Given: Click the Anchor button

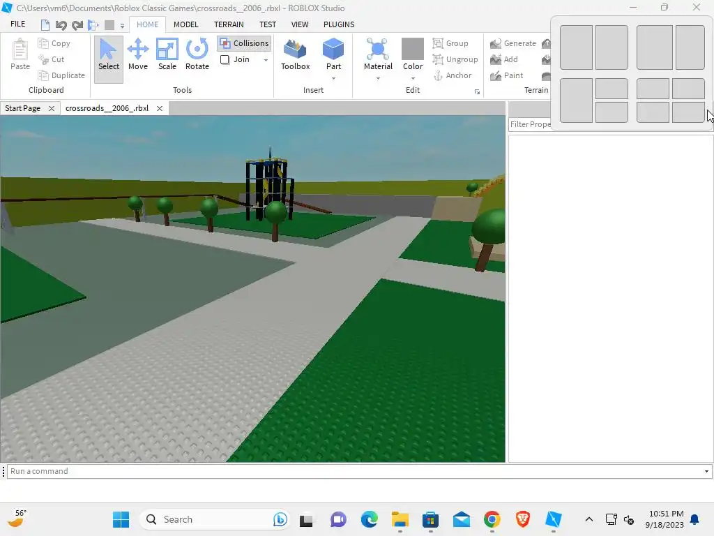Looking at the screenshot, I should 452,75.
